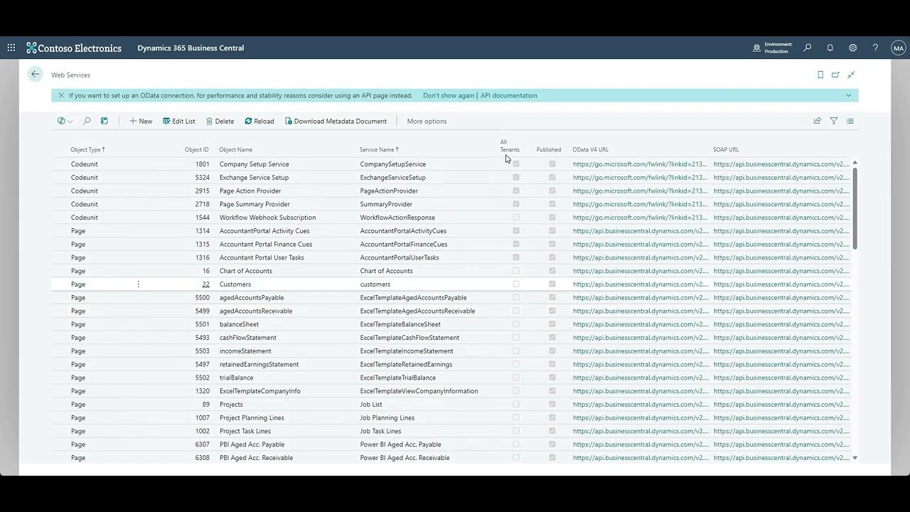Create a New web service
The height and width of the screenshot is (512, 910).
pos(141,121)
